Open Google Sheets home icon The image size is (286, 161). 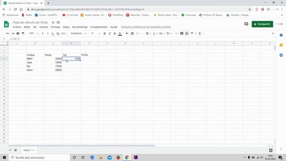6,24
